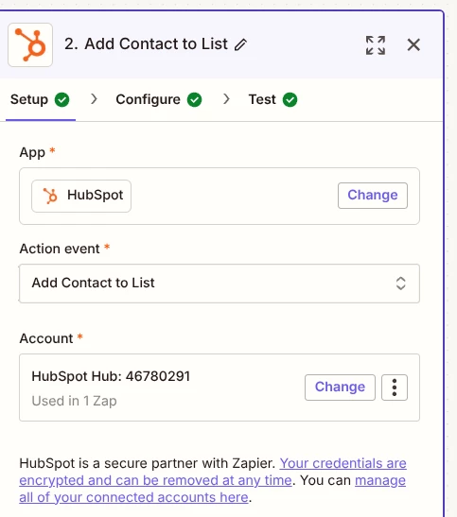The height and width of the screenshot is (517, 457).
Task: Switch to the Configure tab
Action: [x=159, y=99]
